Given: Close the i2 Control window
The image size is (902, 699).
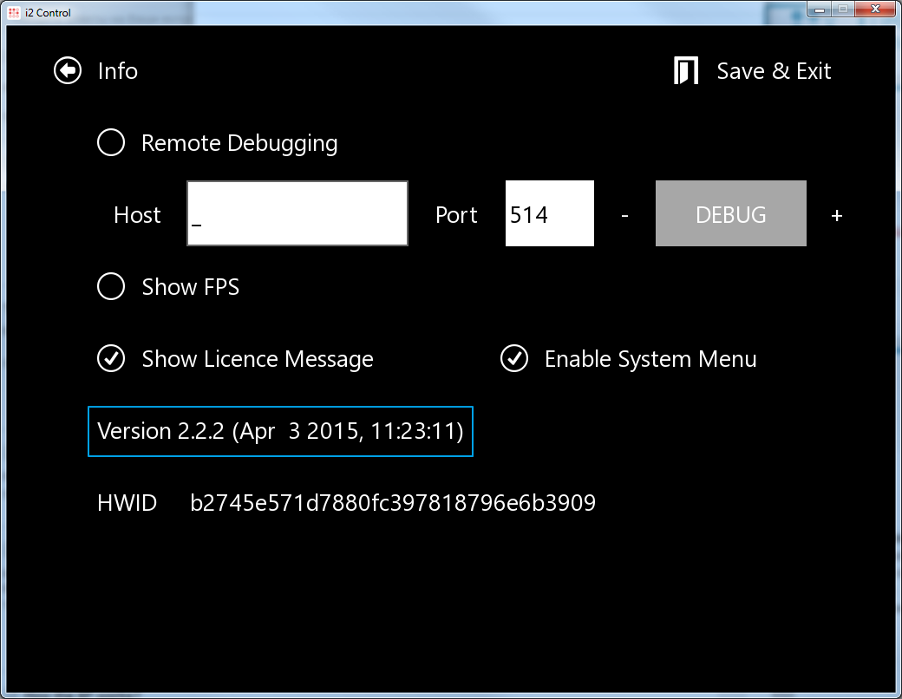Looking at the screenshot, I should click(x=875, y=10).
